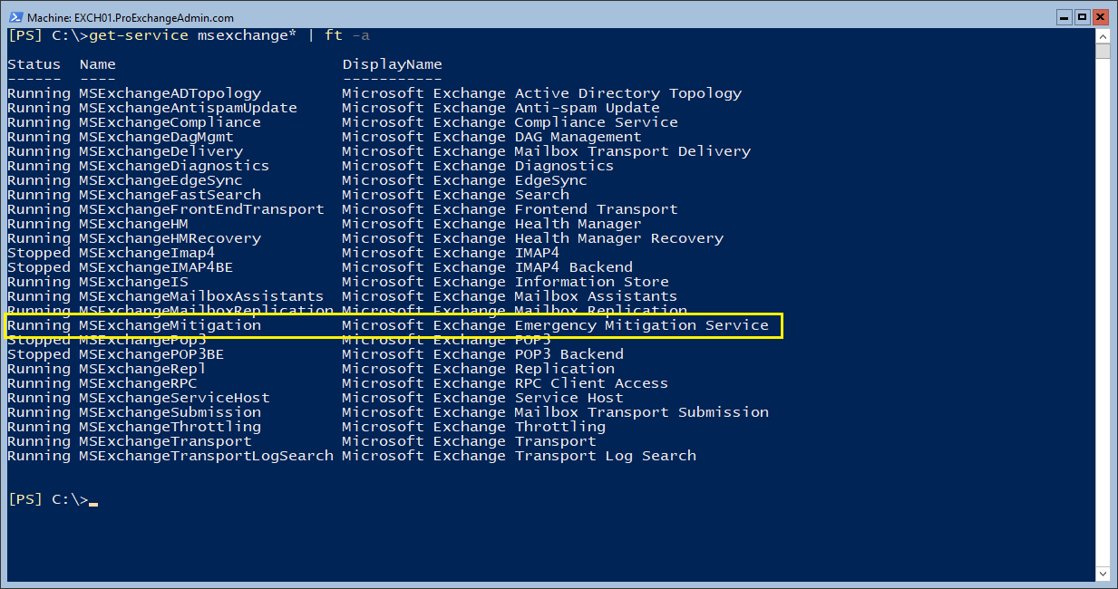Close the EXCH01 shell window
Image resolution: width=1118 pixels, height=589 pixels.
tap(1101, 17)
